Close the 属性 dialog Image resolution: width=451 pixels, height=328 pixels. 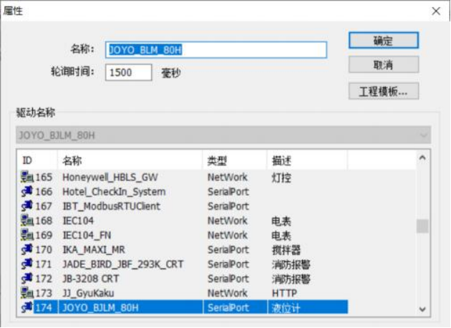436,11
